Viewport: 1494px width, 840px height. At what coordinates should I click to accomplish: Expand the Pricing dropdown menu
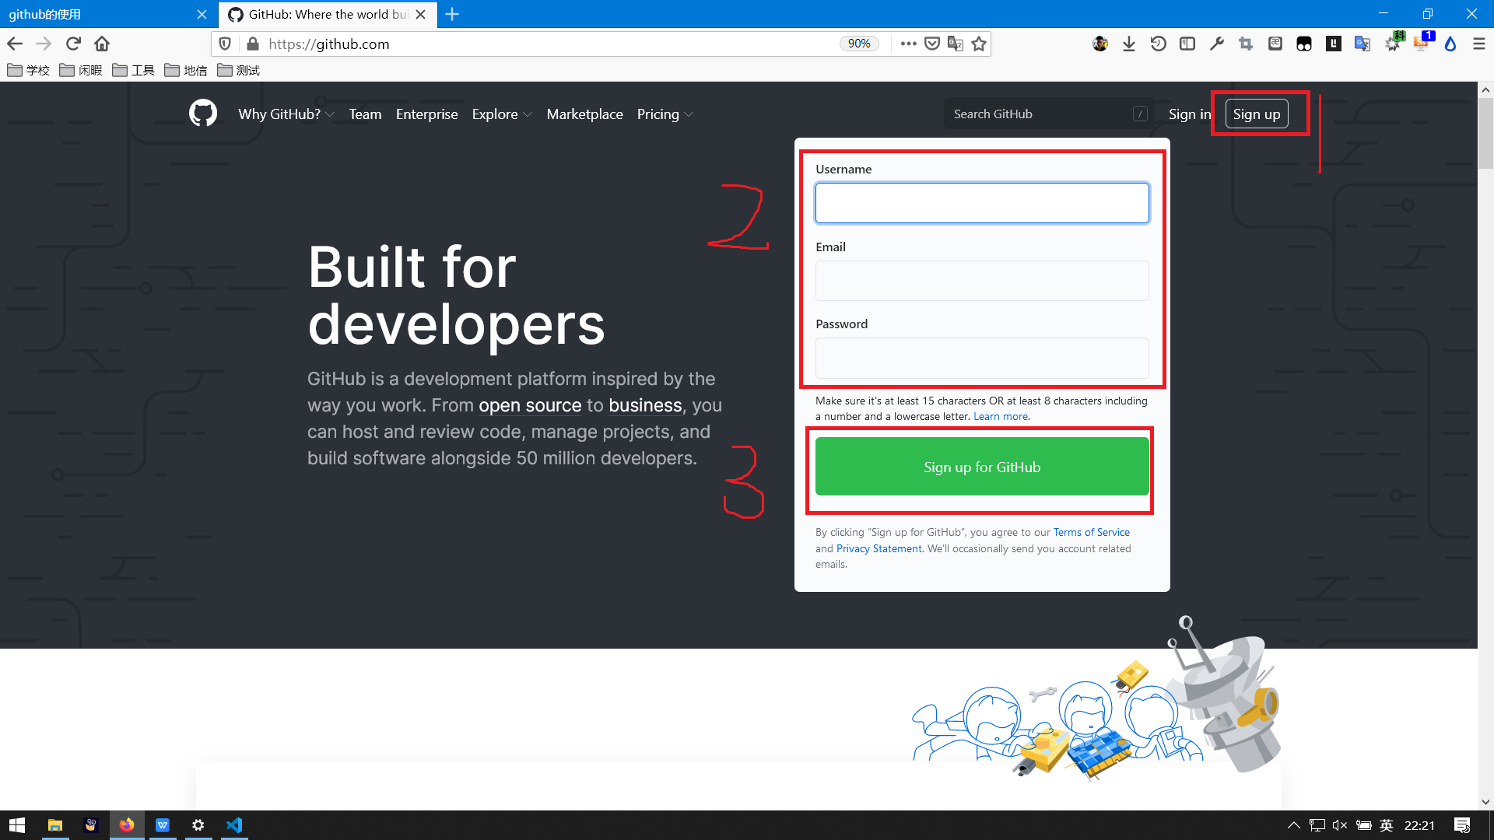click(665, 114)
